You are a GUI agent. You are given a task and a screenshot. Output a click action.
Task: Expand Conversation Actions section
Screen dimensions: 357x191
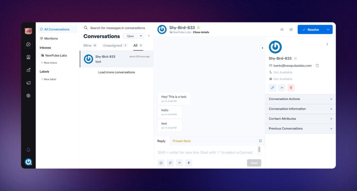tap(300, 99)
